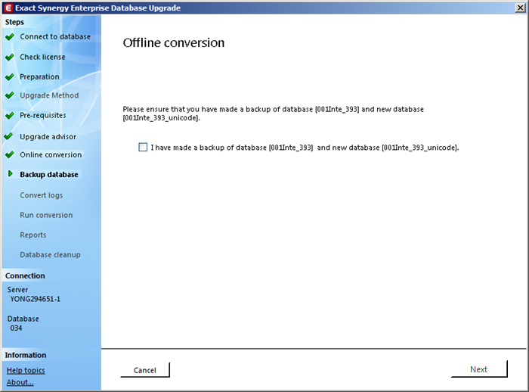Open the Help topics link
The width and height of the screenshot is (529, 392).
26,370
